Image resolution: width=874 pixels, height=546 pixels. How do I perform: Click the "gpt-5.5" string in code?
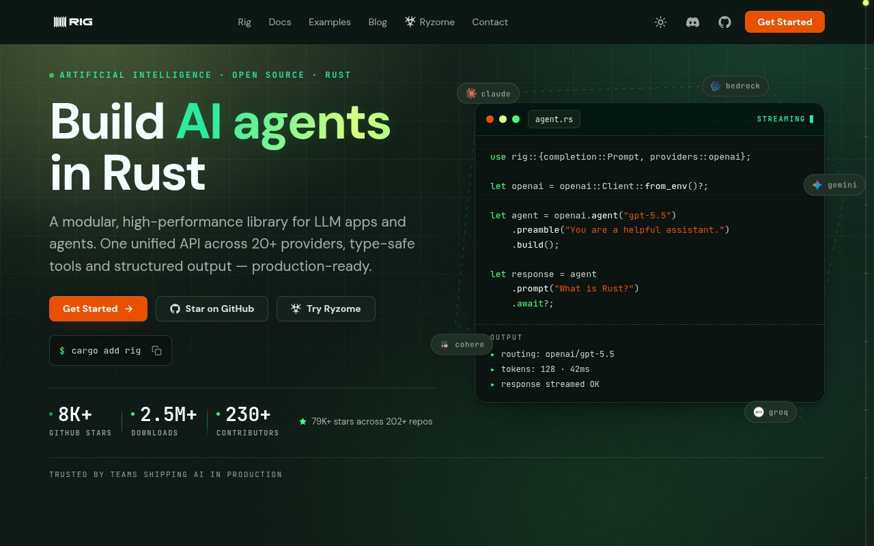coord(647,215)
